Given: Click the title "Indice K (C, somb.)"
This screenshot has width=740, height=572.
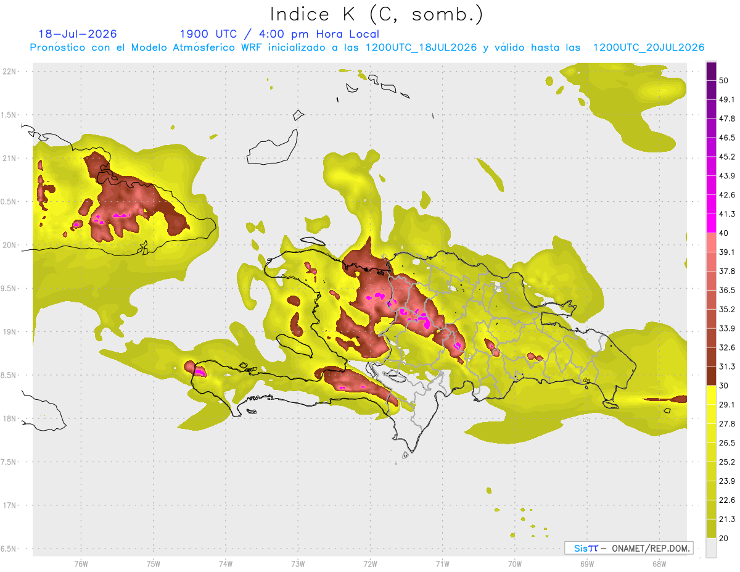Looking at the screenshot, I should [x=377, y=15].
